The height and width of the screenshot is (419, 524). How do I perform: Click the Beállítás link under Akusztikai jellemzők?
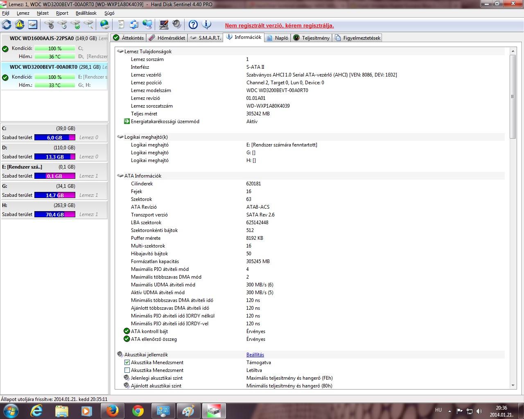(255, 355)
